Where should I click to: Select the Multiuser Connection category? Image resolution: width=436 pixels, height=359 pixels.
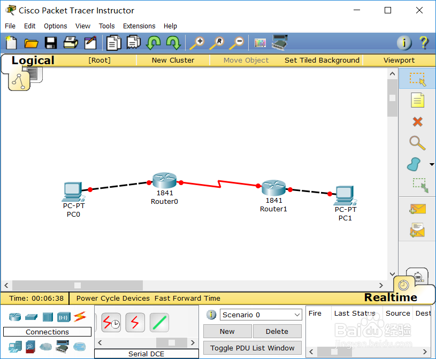(x=80, y=347)
